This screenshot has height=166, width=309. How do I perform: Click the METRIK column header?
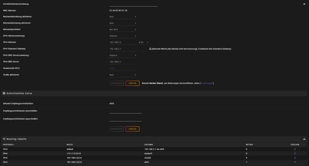(249, 145)
